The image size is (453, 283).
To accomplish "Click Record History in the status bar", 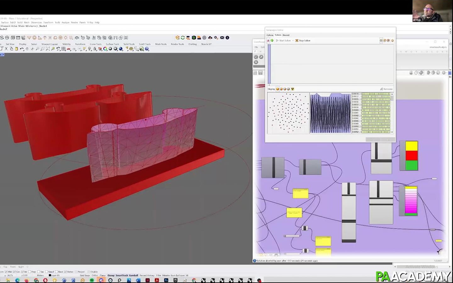I will pos(147,275).
